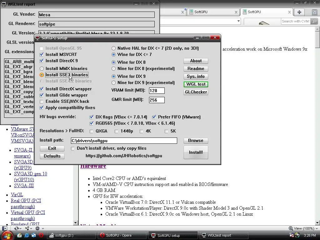Toggle Apply compatibility fixes checkbox

42,107
